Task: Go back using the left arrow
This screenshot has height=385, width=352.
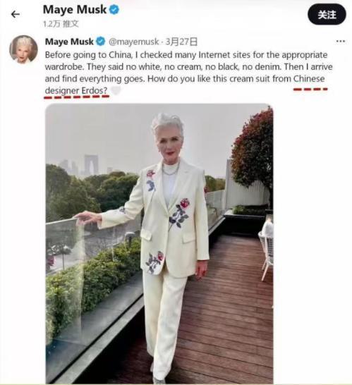Action: 16,15
